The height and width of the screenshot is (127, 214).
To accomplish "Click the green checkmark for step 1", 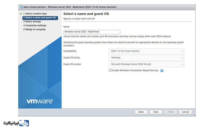I will tap(21, 14).
